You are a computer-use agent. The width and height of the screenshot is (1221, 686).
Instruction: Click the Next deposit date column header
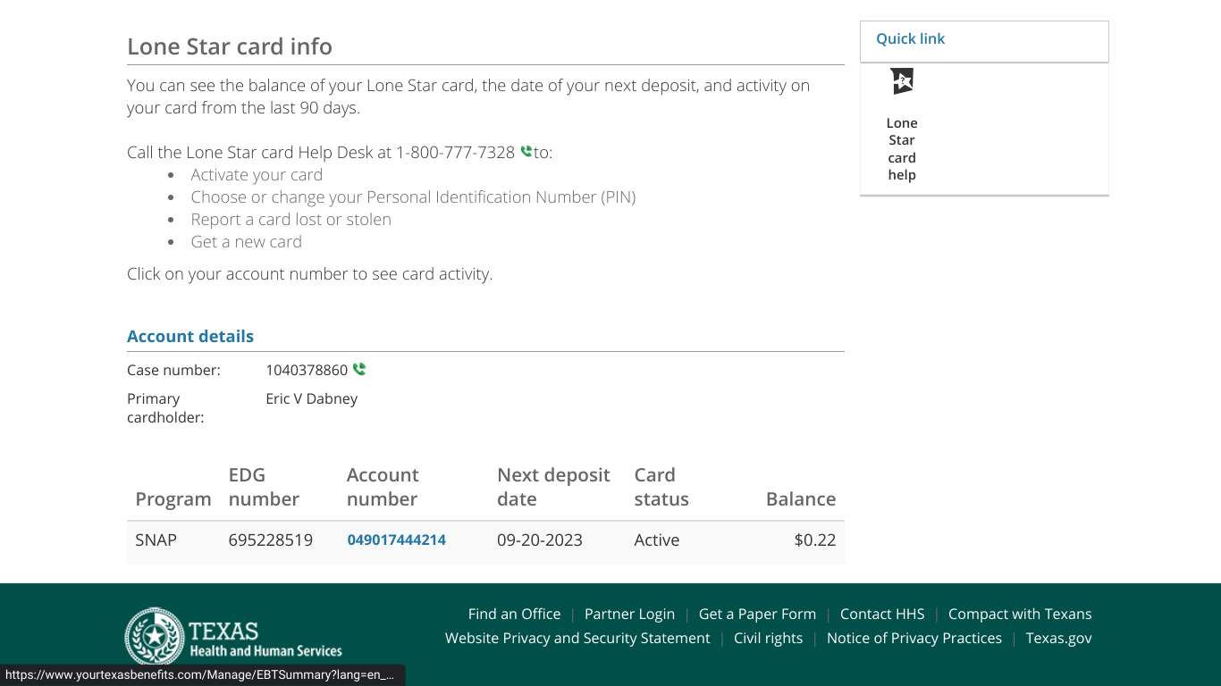tap(553, 487)
